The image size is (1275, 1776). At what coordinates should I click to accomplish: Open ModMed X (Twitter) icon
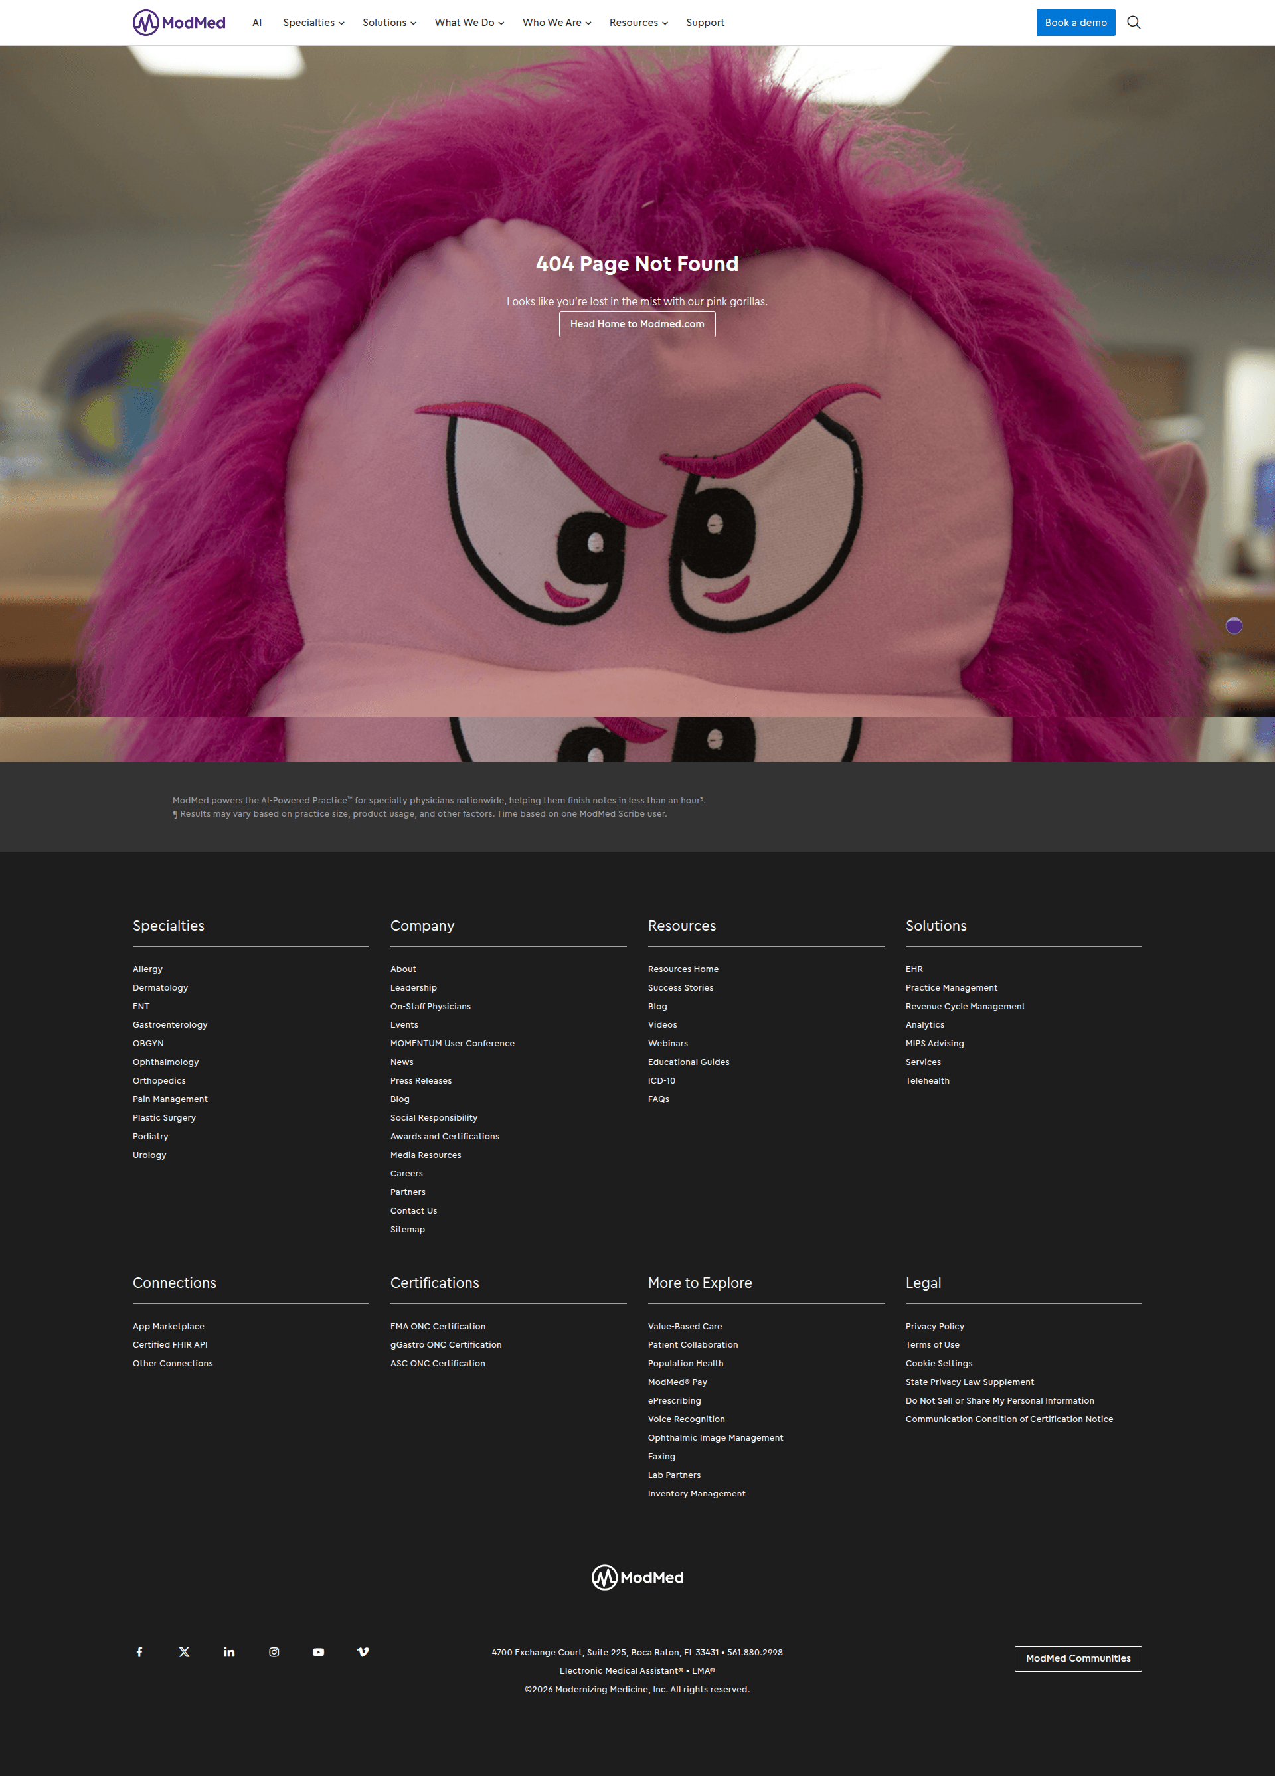pos(184,1651)
